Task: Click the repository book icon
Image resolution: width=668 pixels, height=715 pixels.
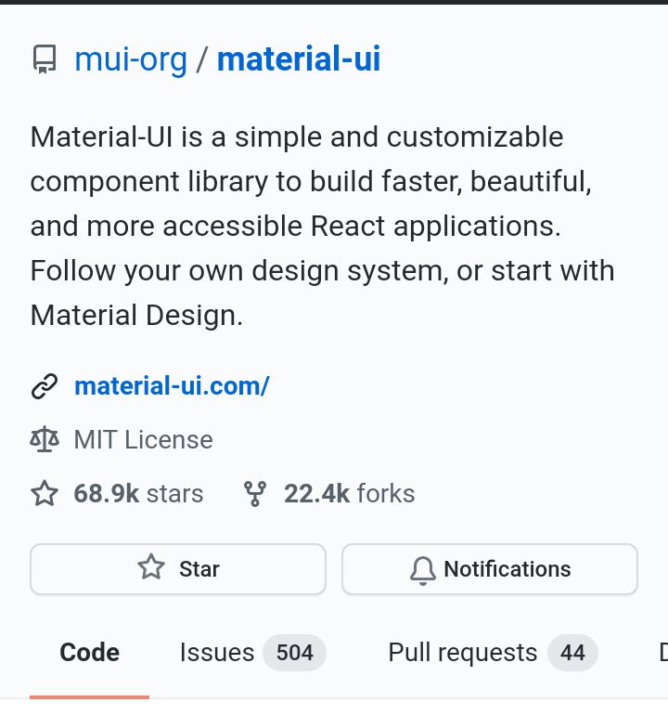Action: tap(45, 58)
